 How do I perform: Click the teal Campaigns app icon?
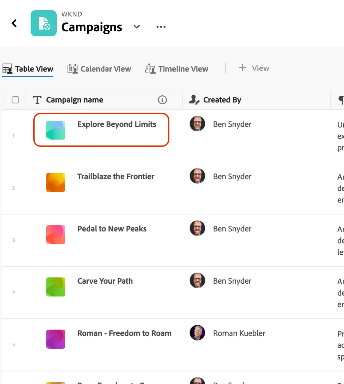pos(43,23)
